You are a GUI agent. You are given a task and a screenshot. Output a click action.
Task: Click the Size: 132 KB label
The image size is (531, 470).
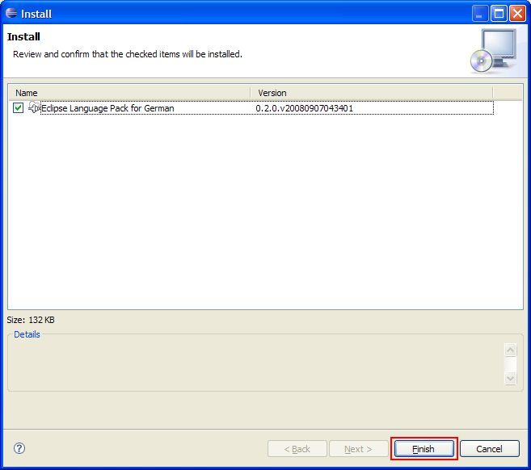click(x=31, y=320)
